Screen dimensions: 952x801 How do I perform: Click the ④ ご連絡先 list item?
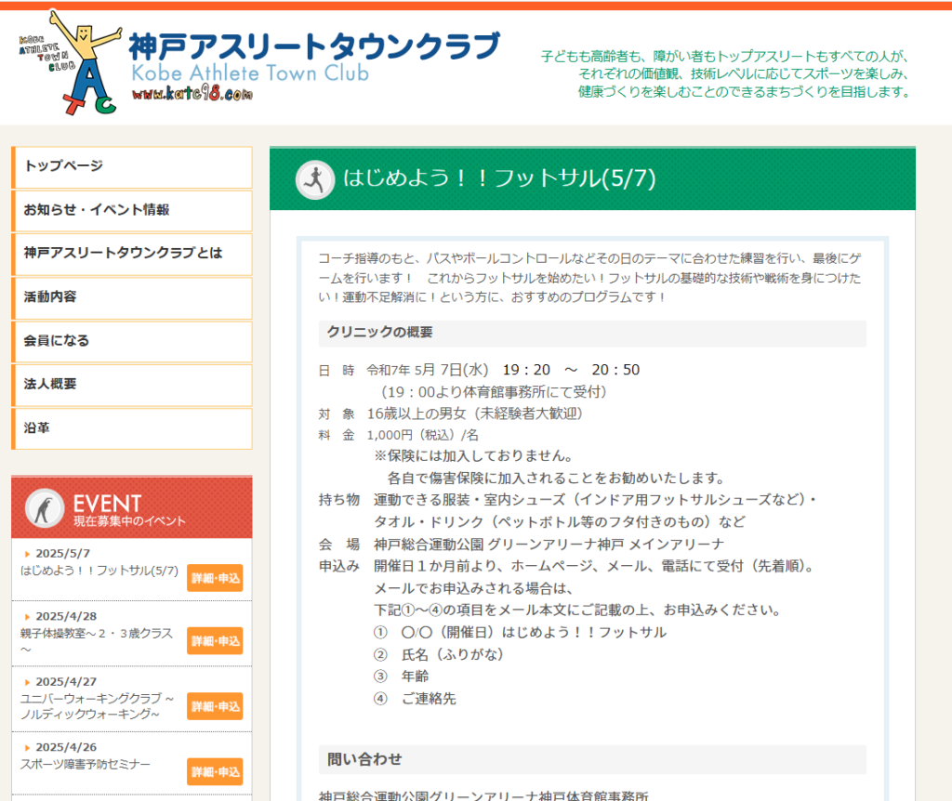point(415,699)
